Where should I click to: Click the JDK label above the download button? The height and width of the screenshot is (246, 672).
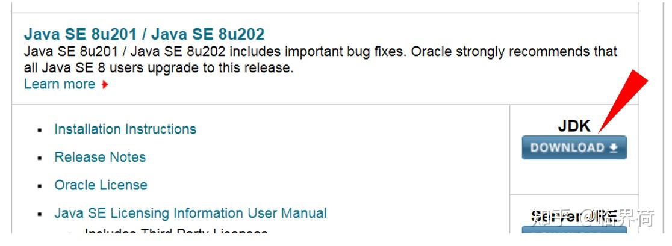pyautogui.click(x=574, y=126)
